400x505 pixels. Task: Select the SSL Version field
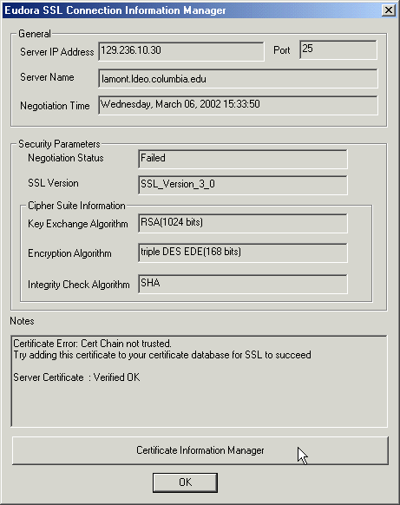click(243, 185)
